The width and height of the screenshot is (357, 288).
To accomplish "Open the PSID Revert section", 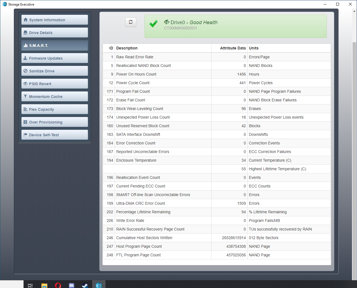I will pyautogui.click(x=55, y=84).
